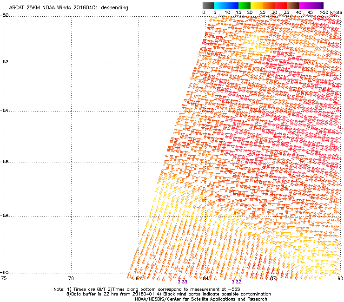Screen dimensions: 344x302
Task: Select the 3:32 swath time marker
Action: click(236, 282)
